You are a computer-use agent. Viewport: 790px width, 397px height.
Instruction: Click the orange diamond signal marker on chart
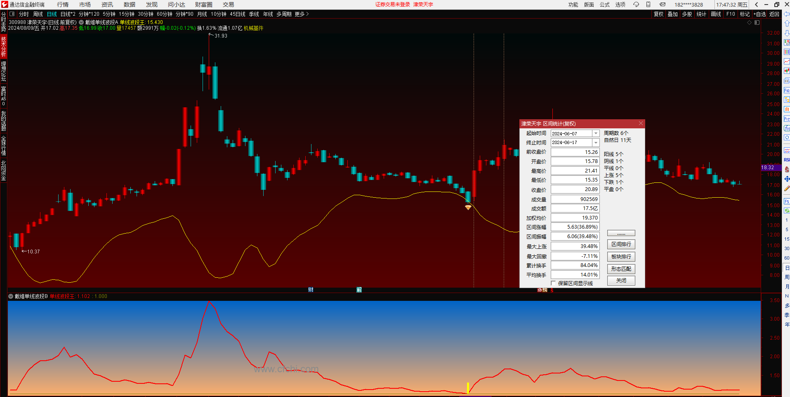(x=468, y=207)
